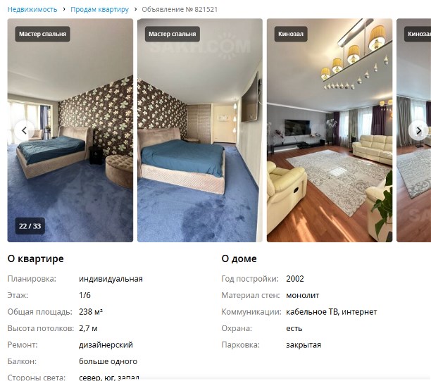Click breadcrumb chevron after Продам квартиру
The image size is (431, 381).
(x=135, y=9)
